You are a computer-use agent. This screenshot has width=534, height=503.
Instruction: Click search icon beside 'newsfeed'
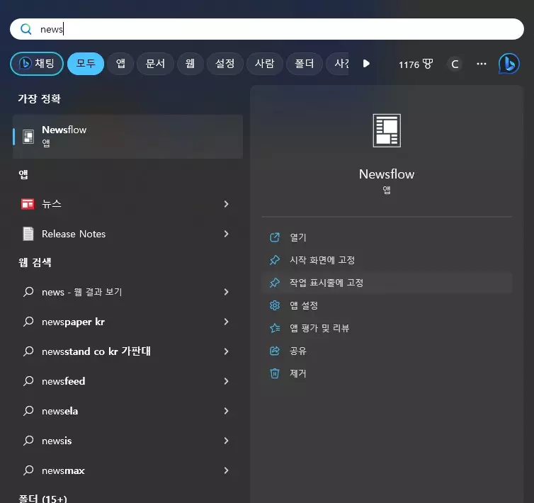pyautogui.click(x=28, y=381)
